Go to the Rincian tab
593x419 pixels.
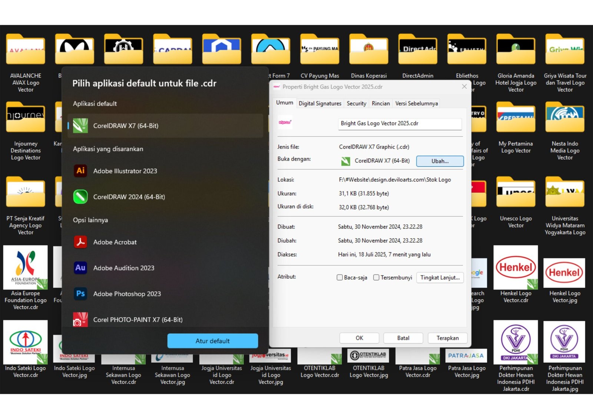pyautogui.click(x=381, y=104)
